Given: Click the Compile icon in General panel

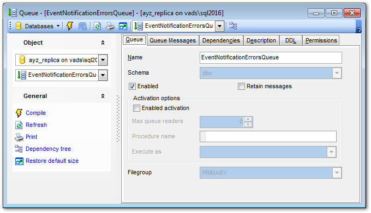Looking at the screenshot, I should tap(19, 113).
